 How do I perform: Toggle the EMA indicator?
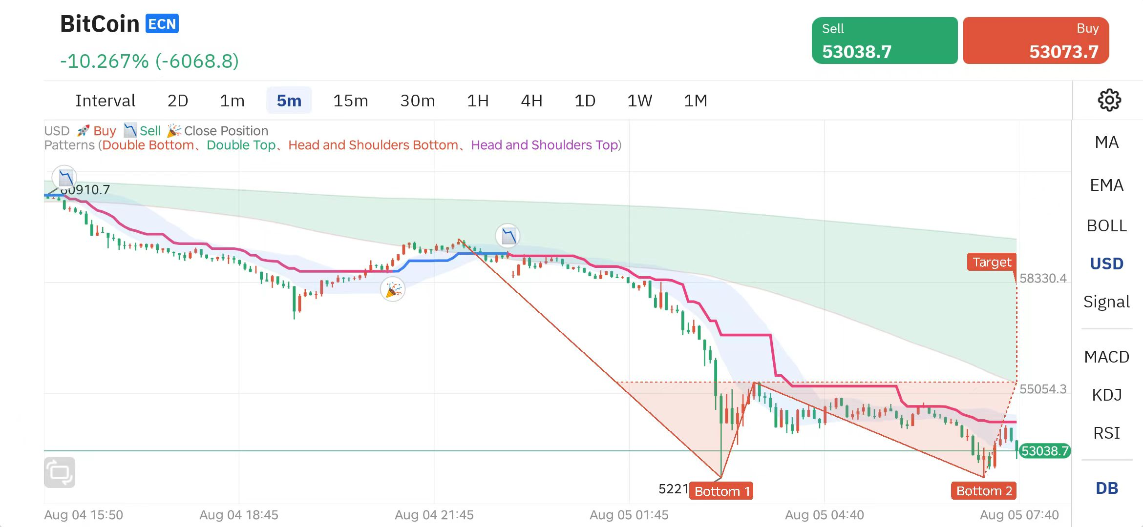tap(1106, 185)
